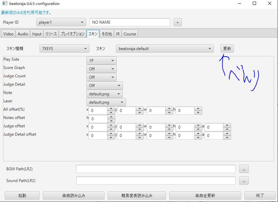Click the 終了 exit button
Image resolution: width=278 pixels, height=202 pixels.
(x=260, y=196)
